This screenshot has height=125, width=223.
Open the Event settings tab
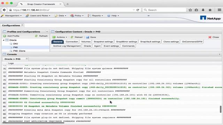point(111,46)
